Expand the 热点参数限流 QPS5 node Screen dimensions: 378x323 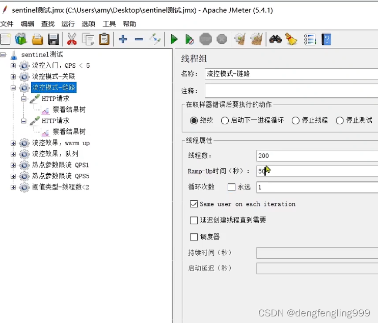tap(13, 176)
